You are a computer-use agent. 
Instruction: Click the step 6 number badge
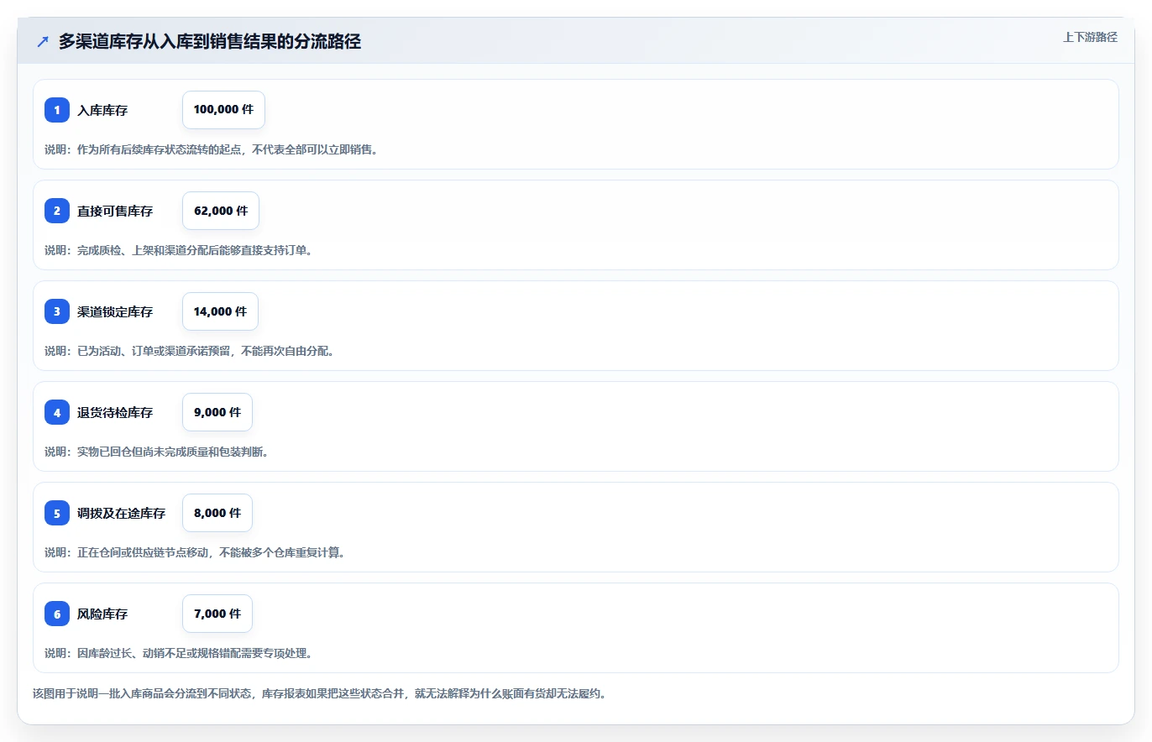coord(57,614)
